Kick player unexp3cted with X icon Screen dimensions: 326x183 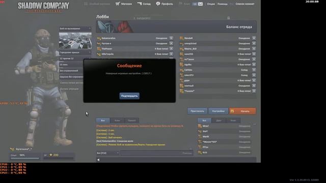[254, 43]
